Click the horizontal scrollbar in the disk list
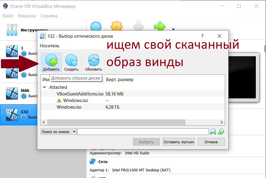 click(x=116, y=122)
